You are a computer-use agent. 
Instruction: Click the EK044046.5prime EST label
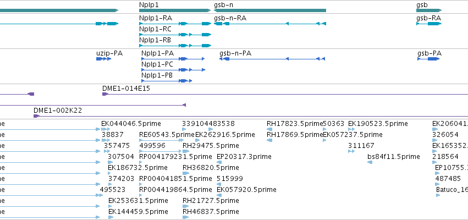click(x=131, y=124)
